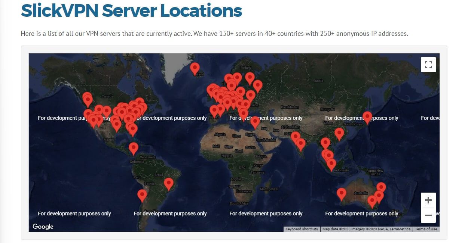The height and width of the screenshot is (243, 468).
Task: Select the pin east of Egypt near Israel
Action: coord(255,123)
